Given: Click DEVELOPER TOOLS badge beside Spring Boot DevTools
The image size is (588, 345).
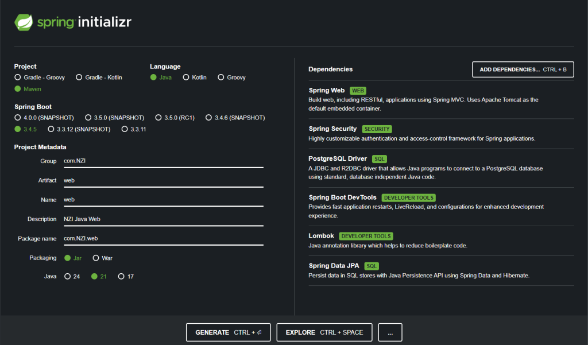Looking at the screenshot, I should tap(408, 197).
